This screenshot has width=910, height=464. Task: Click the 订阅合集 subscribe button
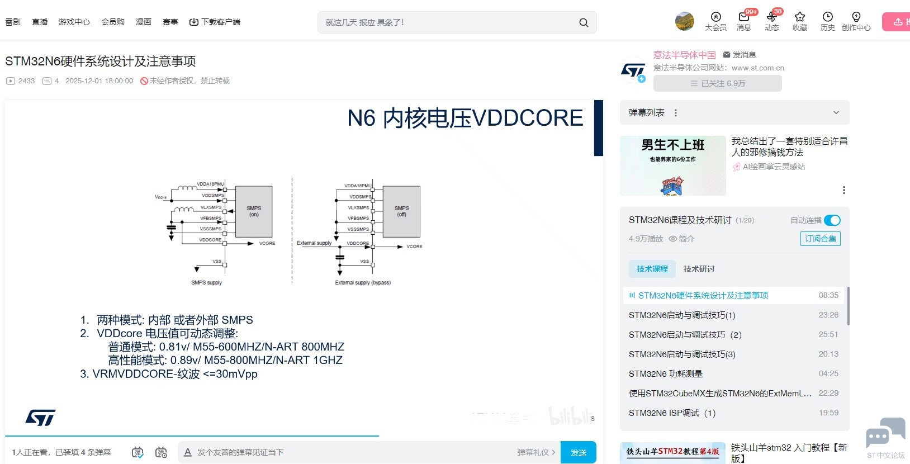click(x=820, y=239)
